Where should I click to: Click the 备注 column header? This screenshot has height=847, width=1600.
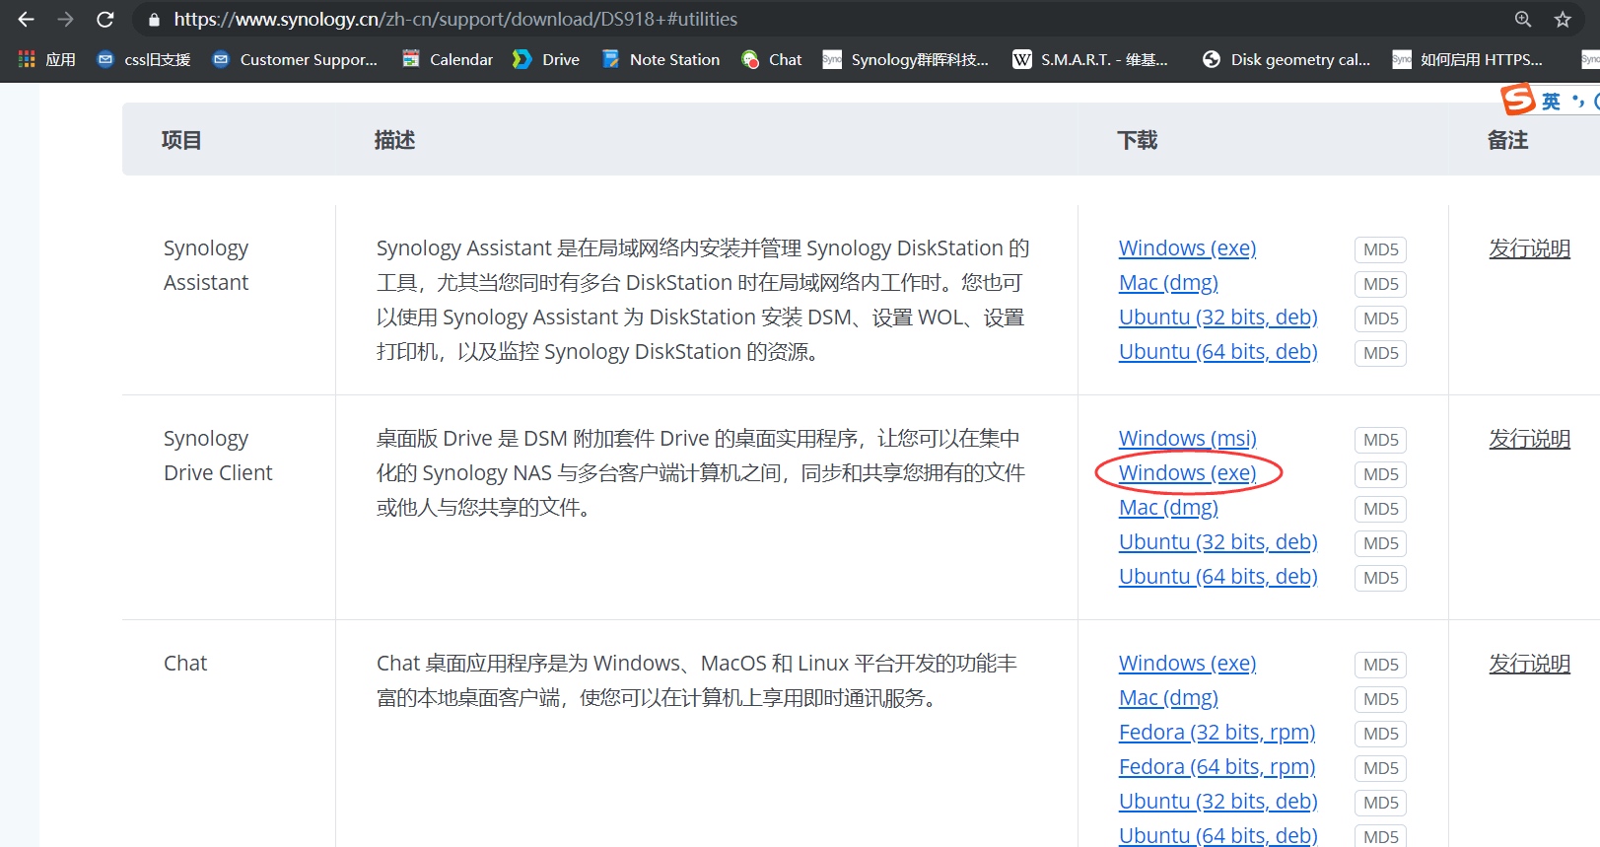(1507, 140)
